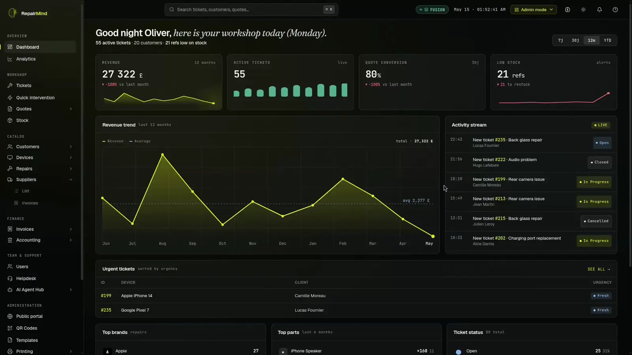
Task: Click Camille Moreau in urgent tickets
Action: pos(310,295)
